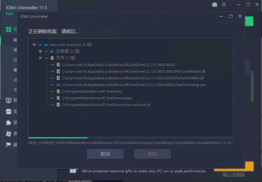
Task: Click the folder icon beside 22.121.0605.0002\ path
Action: (58, 65)
